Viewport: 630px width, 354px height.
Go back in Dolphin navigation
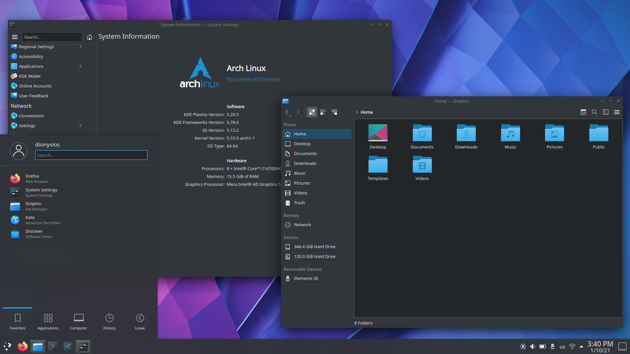[287, 112]
